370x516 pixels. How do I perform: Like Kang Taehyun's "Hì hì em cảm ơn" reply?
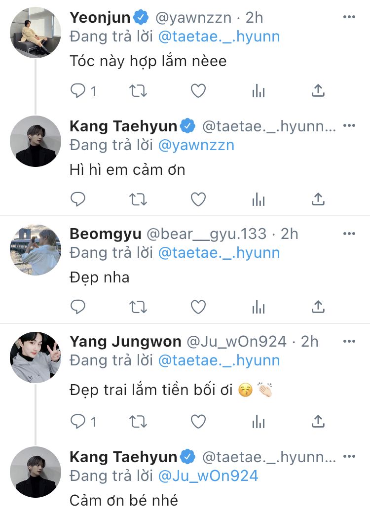(198, 199)
